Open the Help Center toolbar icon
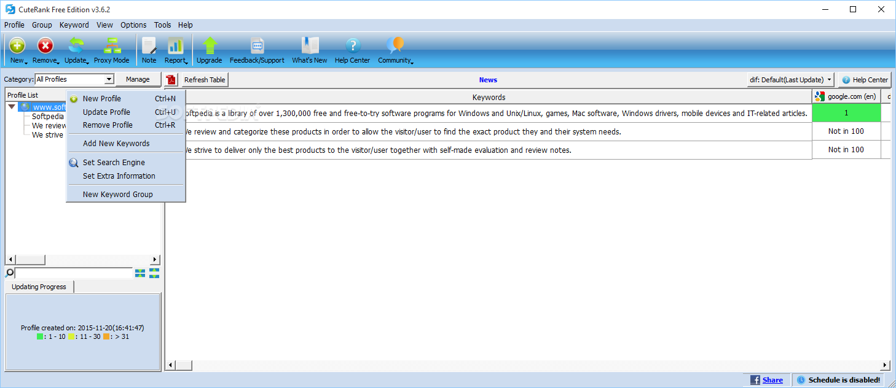 pyautogui.click(x=353, y=45)
